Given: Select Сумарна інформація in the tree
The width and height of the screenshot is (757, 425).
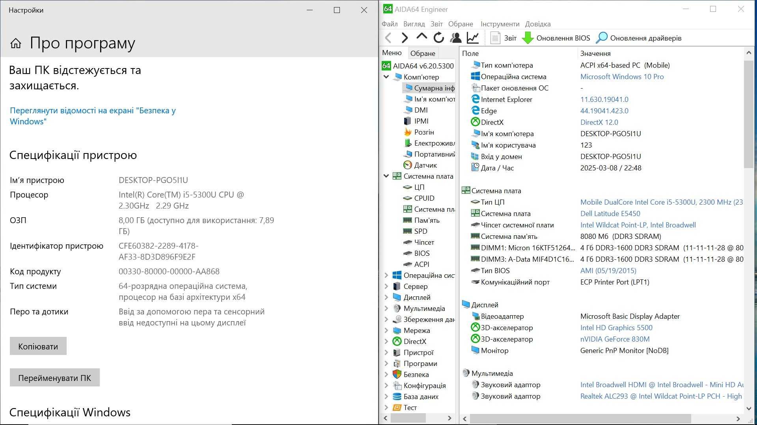Looking at the screenshot, I should pyautogui.click(x=429, y=88).
